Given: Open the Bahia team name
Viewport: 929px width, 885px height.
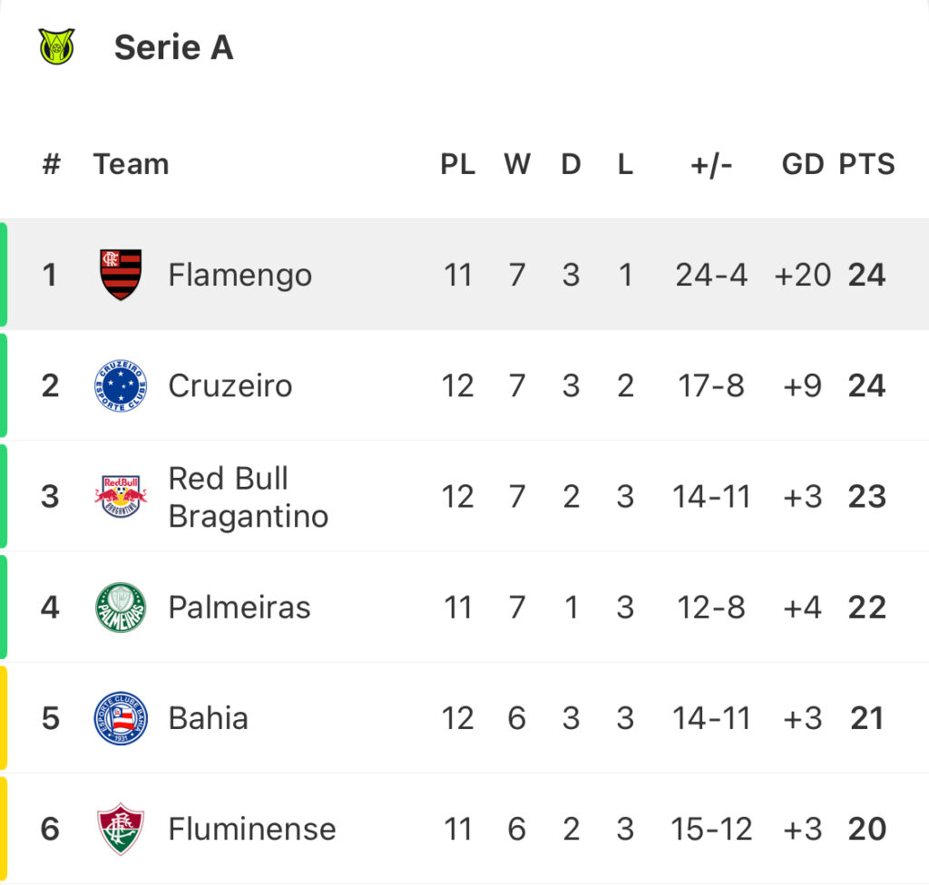Looking at the screenshot, I should 208,718.
